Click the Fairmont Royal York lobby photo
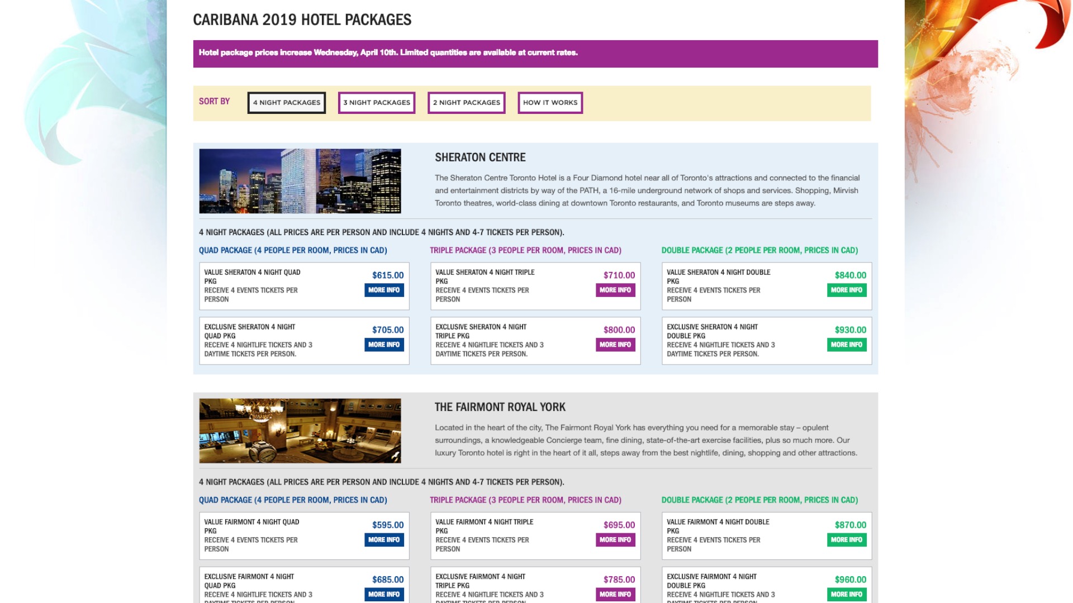Viewport: 1073px width, 603px height. [x=300, y=430]
